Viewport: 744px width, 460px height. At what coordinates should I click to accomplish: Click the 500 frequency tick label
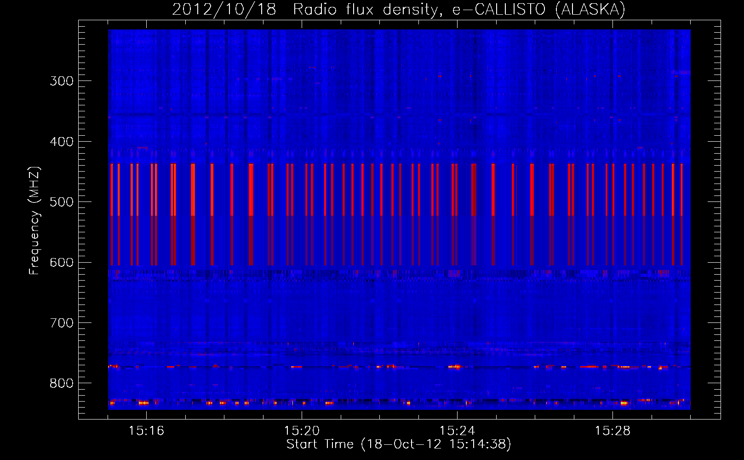pyautogui.click(x=62, y=202)
